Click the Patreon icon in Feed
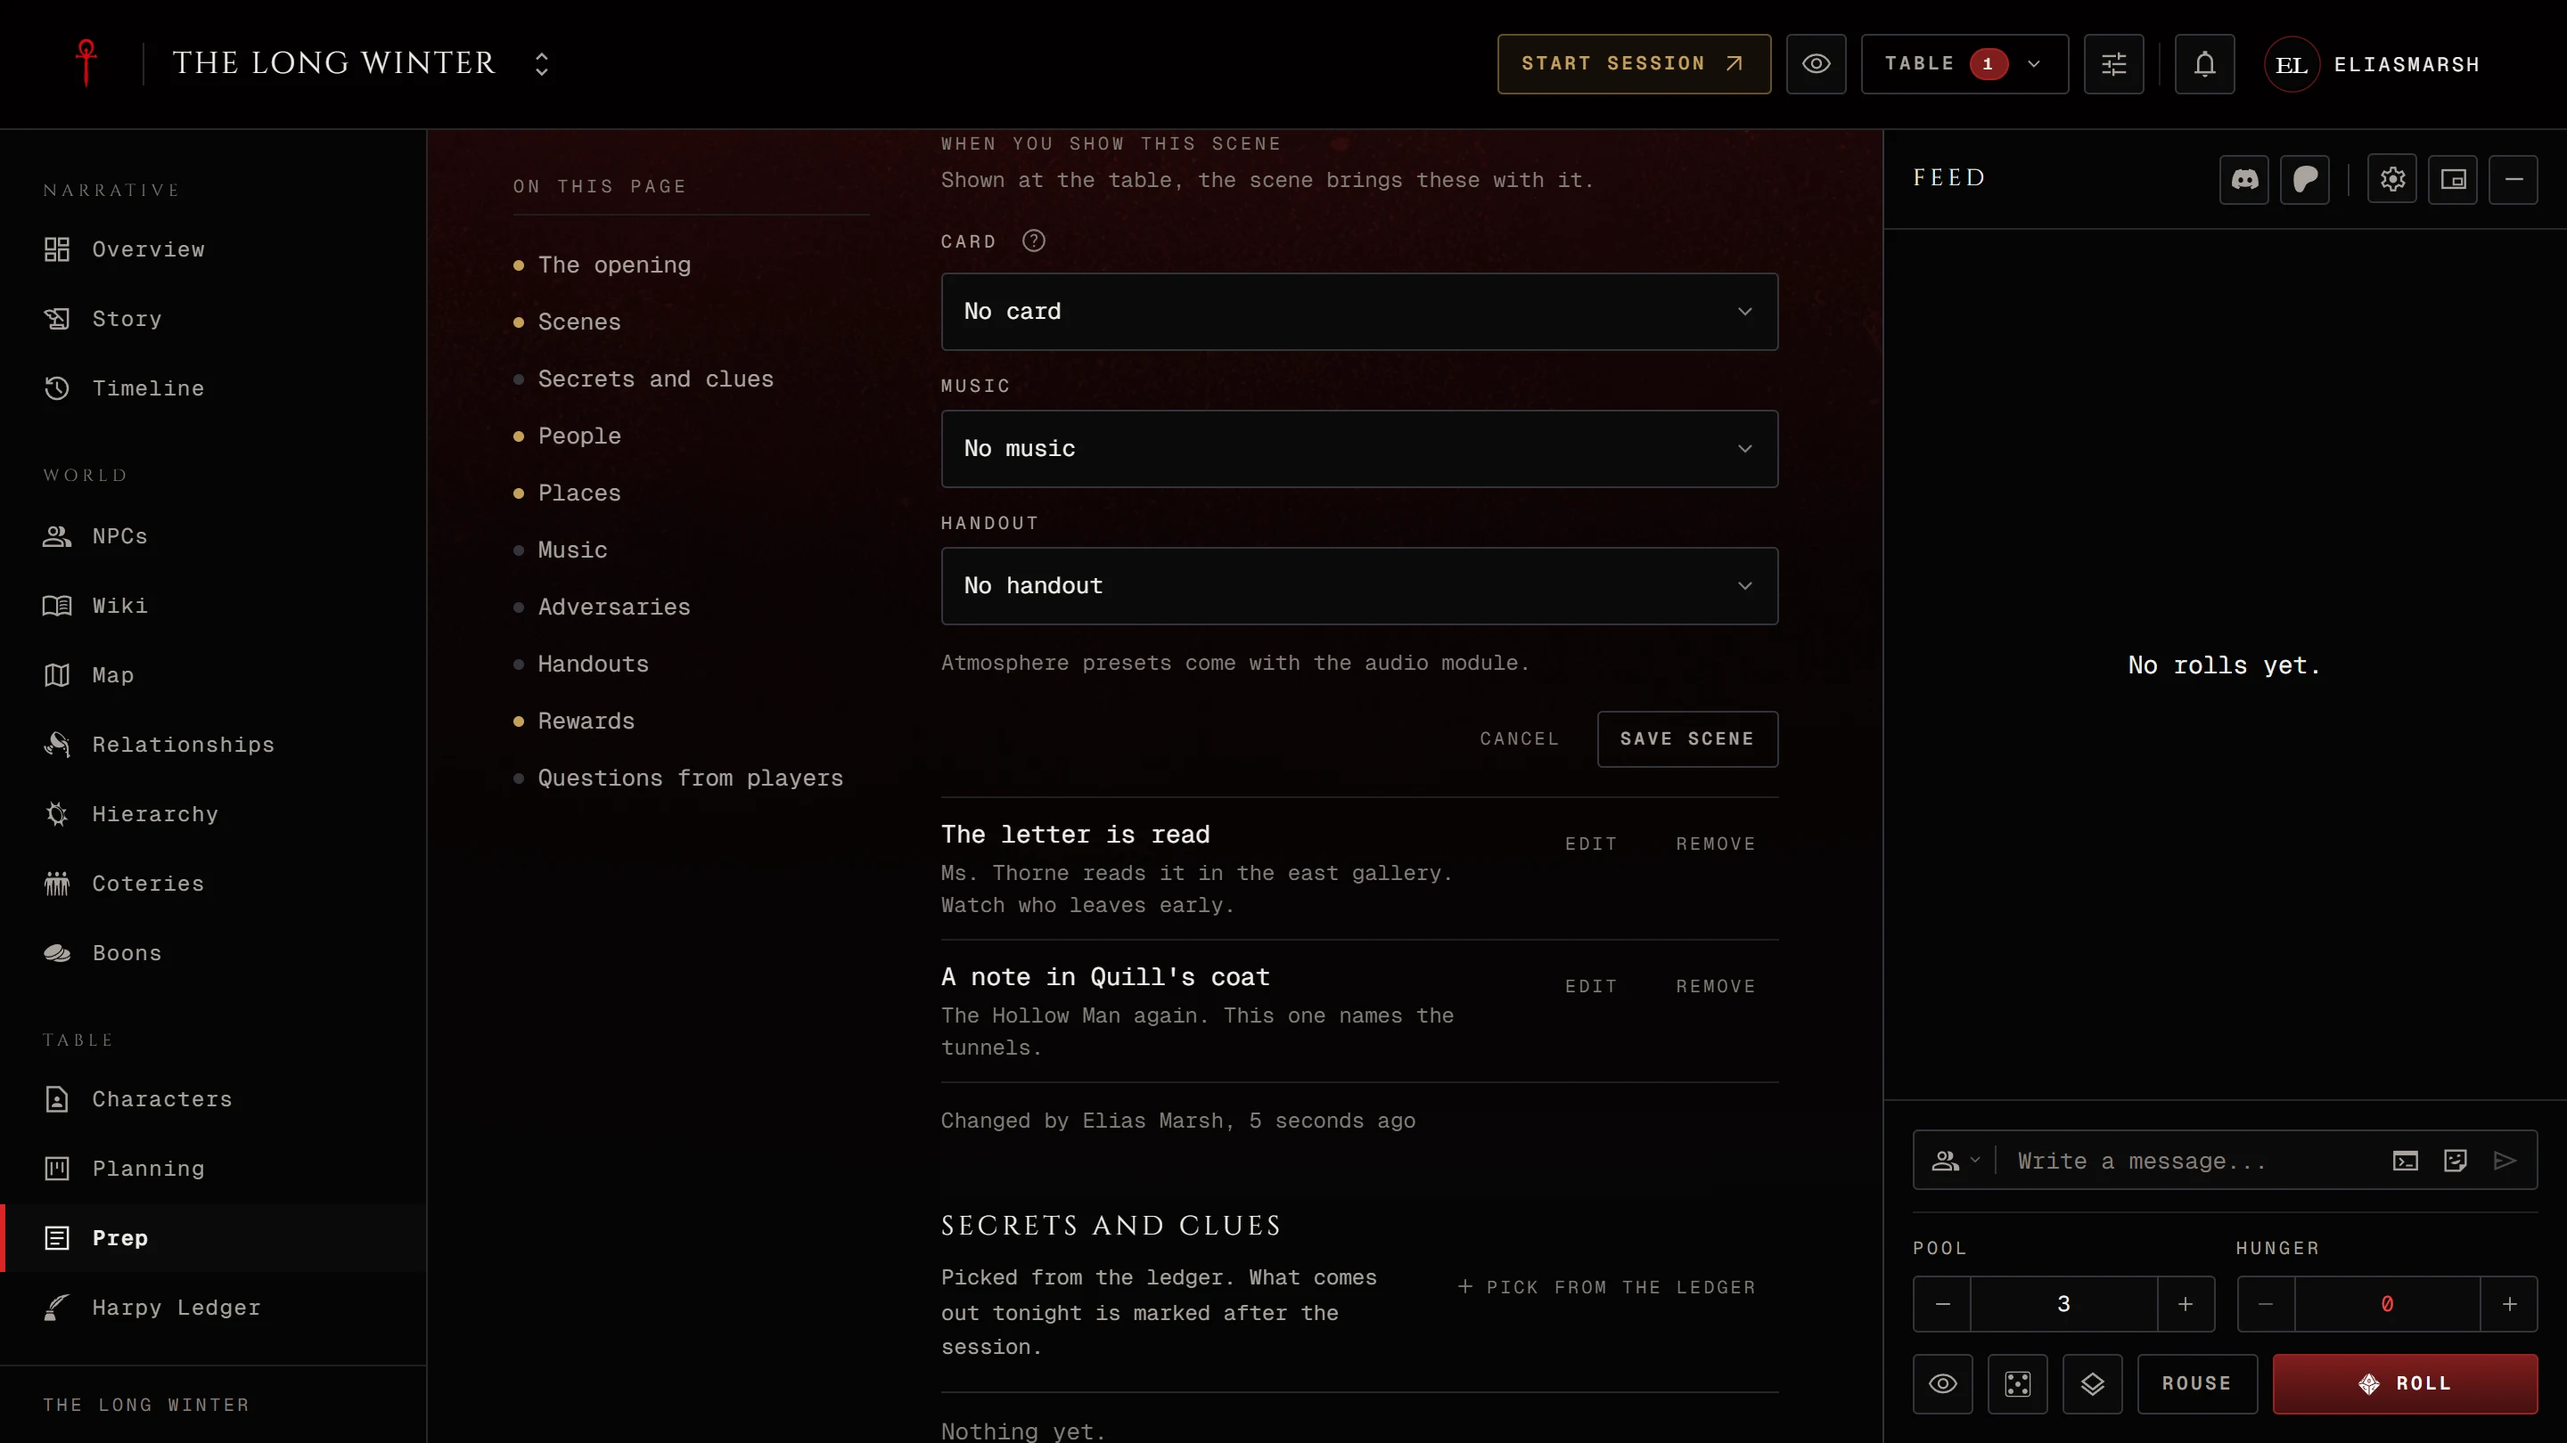The height and width of the screenshot is (1443, 2567). click(2305, 179)
